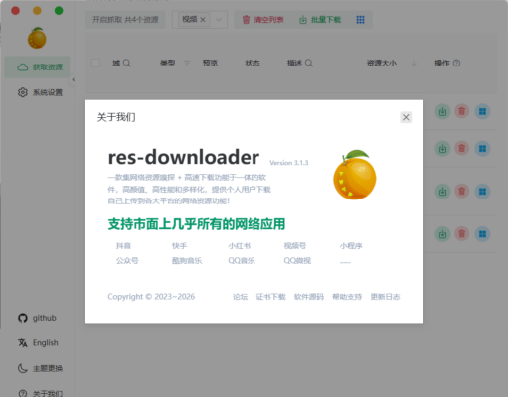Click the 抖音 label
Viewport: 508px width, 397px height.
pyautogui.click(x=124, y=246)
